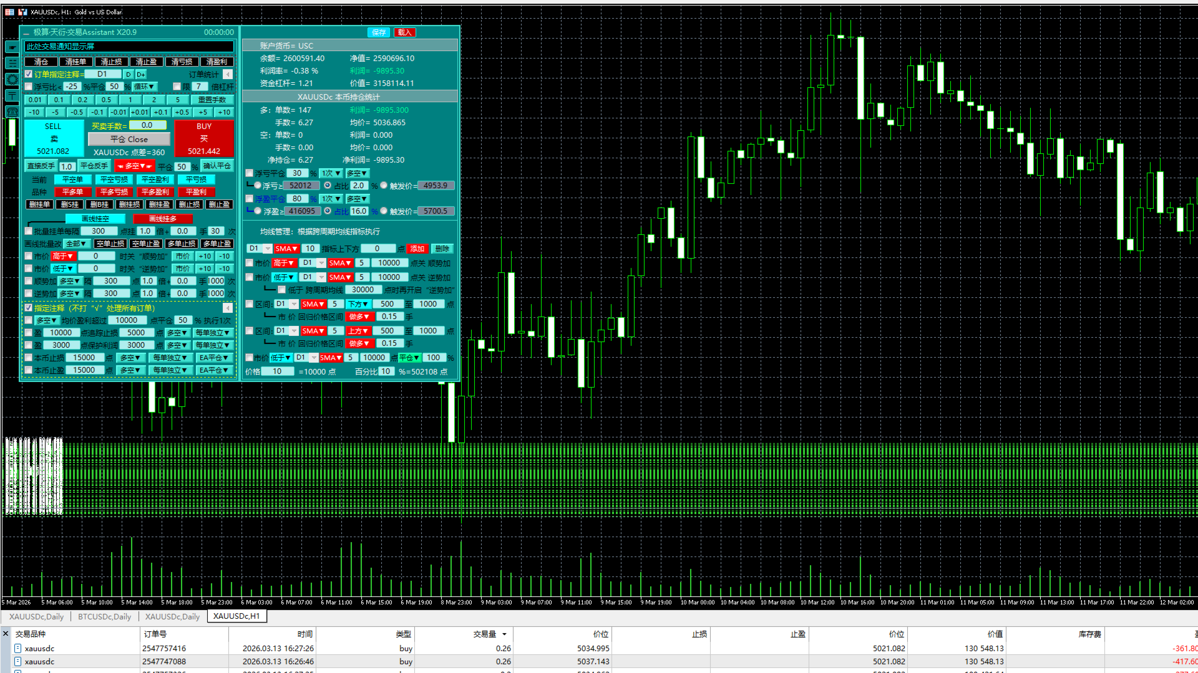
Task: Collapse 订单统计 with the left-arrow icon
Action: pos(228,75)
